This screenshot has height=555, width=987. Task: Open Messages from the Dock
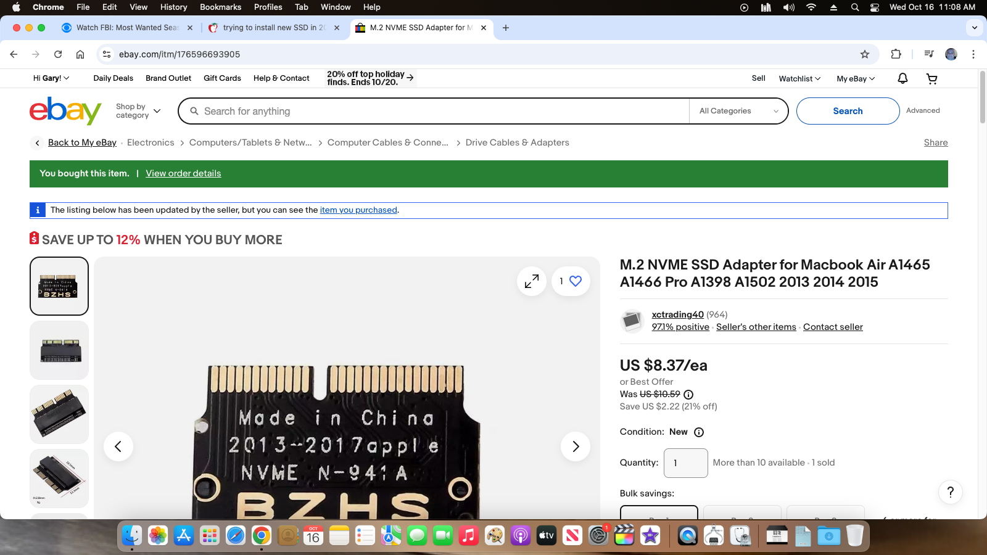point(417,536)
